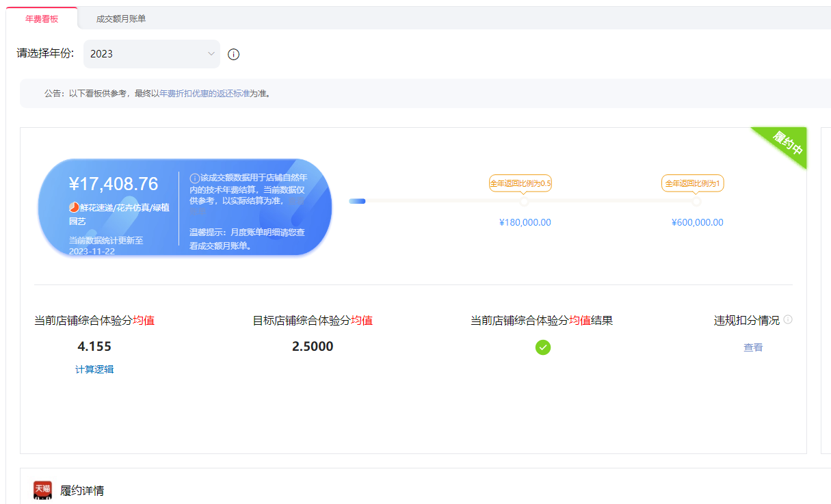Click the 4.155 score value

coord(94,346)
